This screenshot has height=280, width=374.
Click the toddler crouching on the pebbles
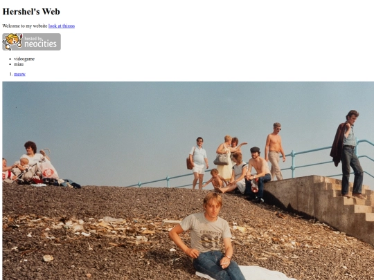[x=216, y=178]
